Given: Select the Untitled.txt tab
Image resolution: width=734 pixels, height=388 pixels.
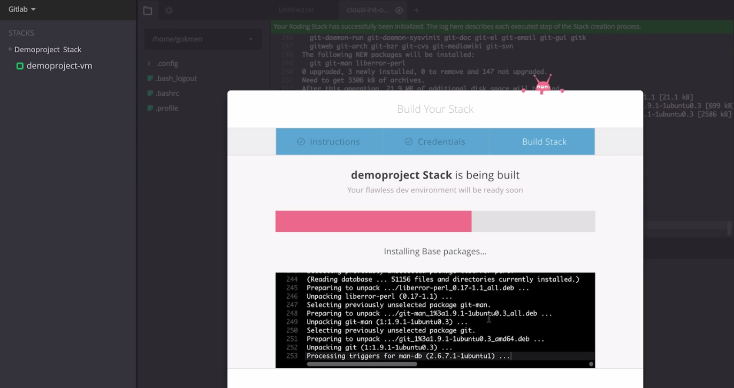Looking at the screenshot, I should pyautogui.click(x=296, y=9).
